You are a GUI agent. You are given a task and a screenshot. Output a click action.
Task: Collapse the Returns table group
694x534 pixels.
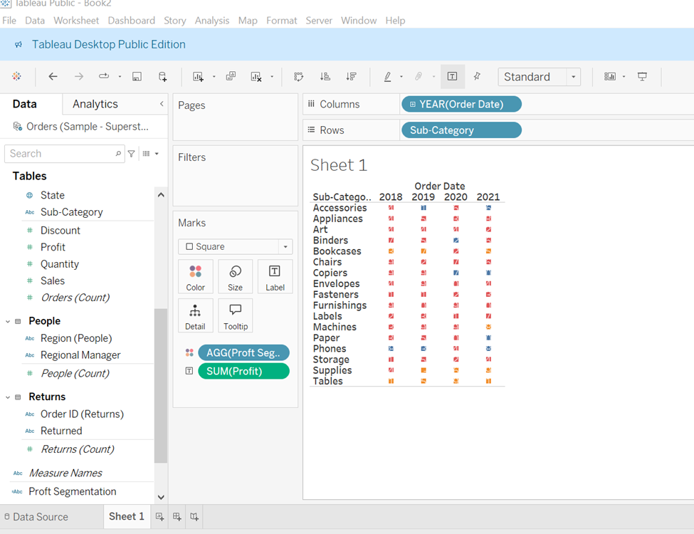[8, 397]
